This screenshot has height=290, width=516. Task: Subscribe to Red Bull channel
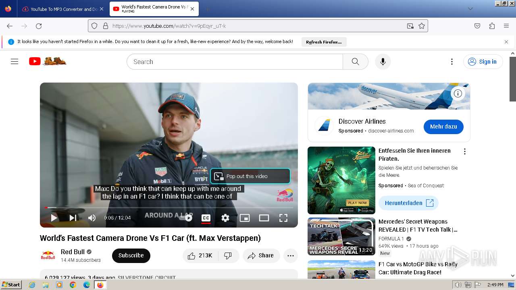(131, 255)
